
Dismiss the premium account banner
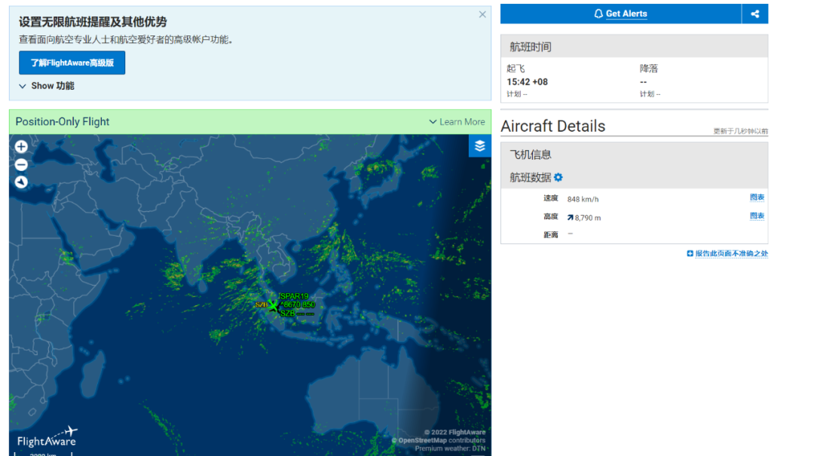(482, 14)
